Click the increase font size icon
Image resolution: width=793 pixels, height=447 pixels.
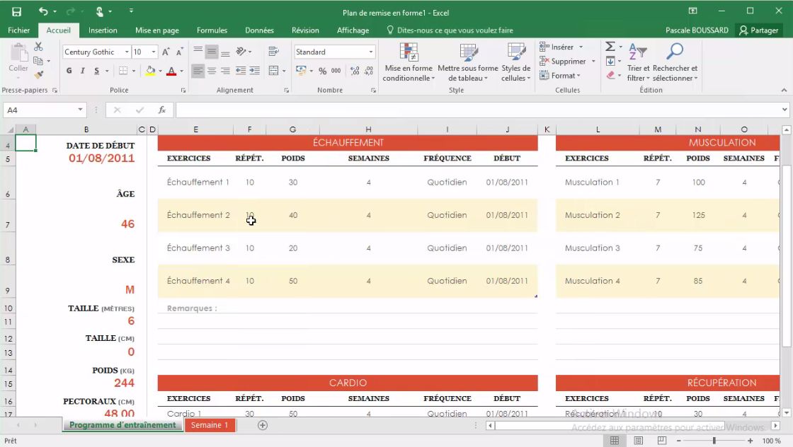click(165, 51)
